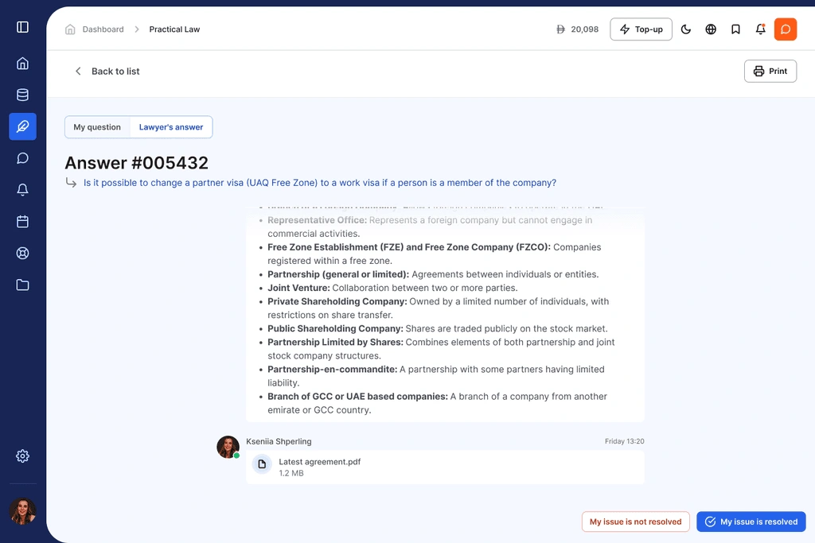Open the folder icon in sidebar
Image resolution: width=815 pixels, height=543 pixels.
(x=22, y=285)
